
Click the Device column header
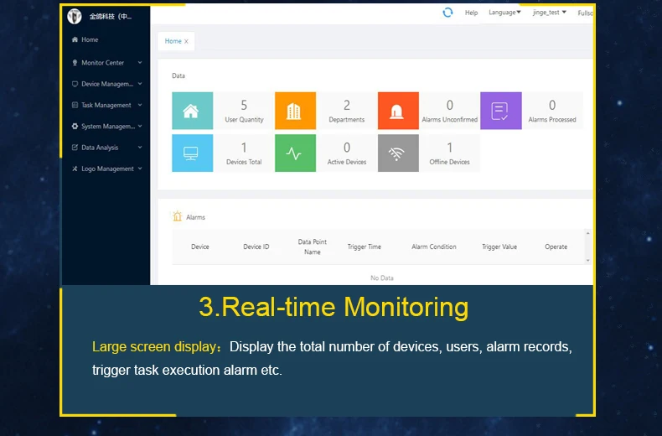[200, 247]
